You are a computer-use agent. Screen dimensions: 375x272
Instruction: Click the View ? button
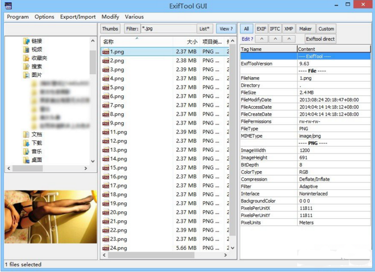tap(226, 29)
